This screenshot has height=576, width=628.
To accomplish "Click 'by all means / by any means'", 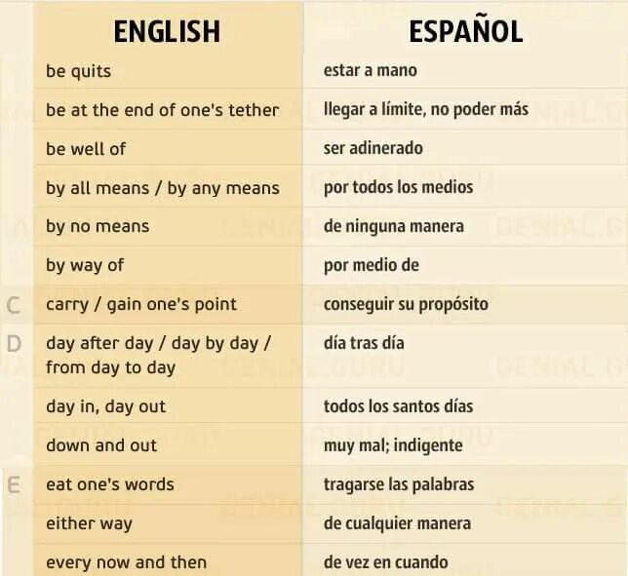I will coord(163,188).
